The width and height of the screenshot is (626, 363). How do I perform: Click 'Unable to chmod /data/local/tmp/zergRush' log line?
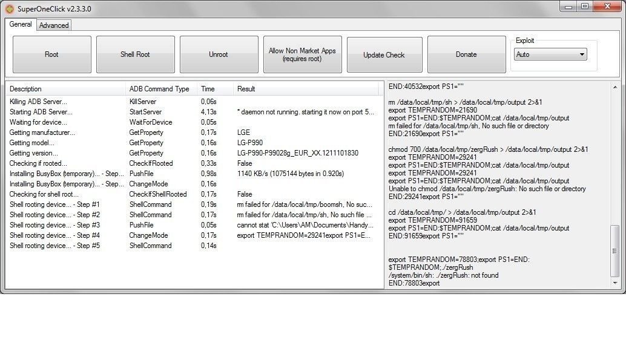click(x=487, y=189)
